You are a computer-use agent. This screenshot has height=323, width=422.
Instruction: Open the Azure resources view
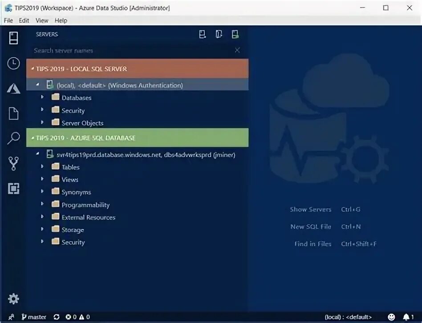13,88
